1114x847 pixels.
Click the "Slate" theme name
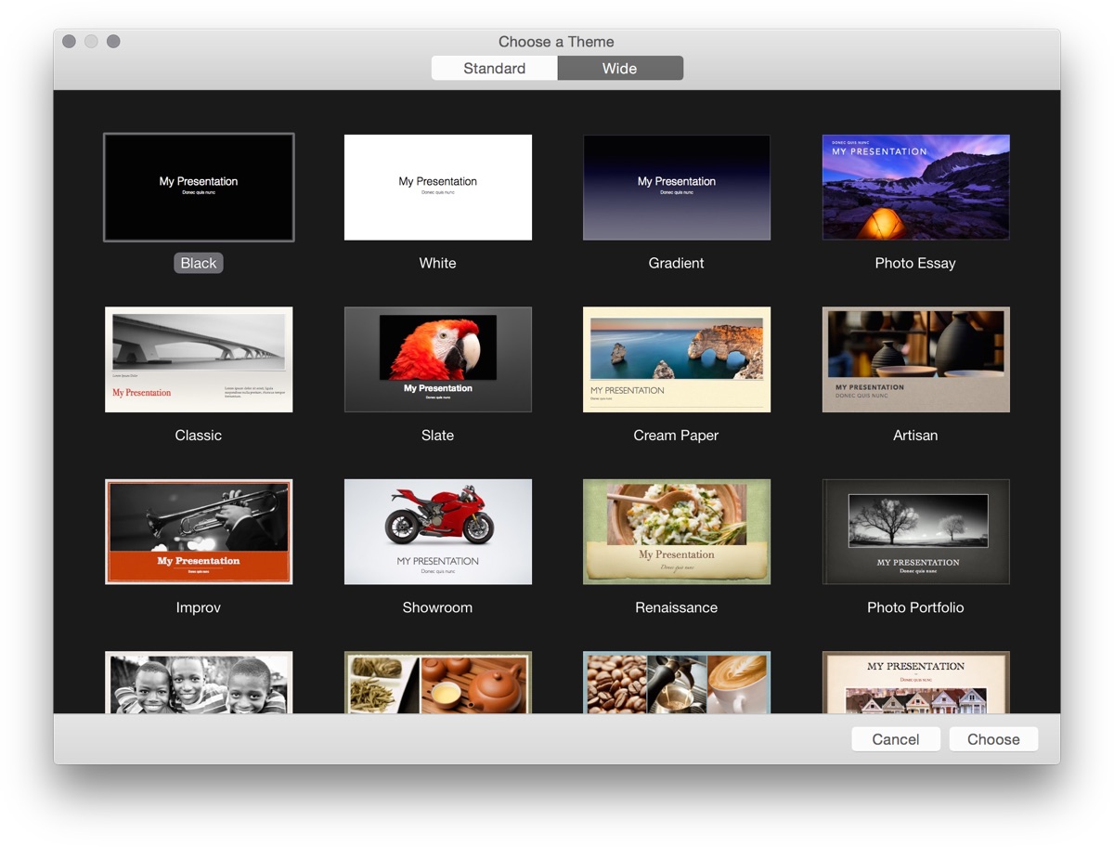pyautogui.click(x=438, y=435)
